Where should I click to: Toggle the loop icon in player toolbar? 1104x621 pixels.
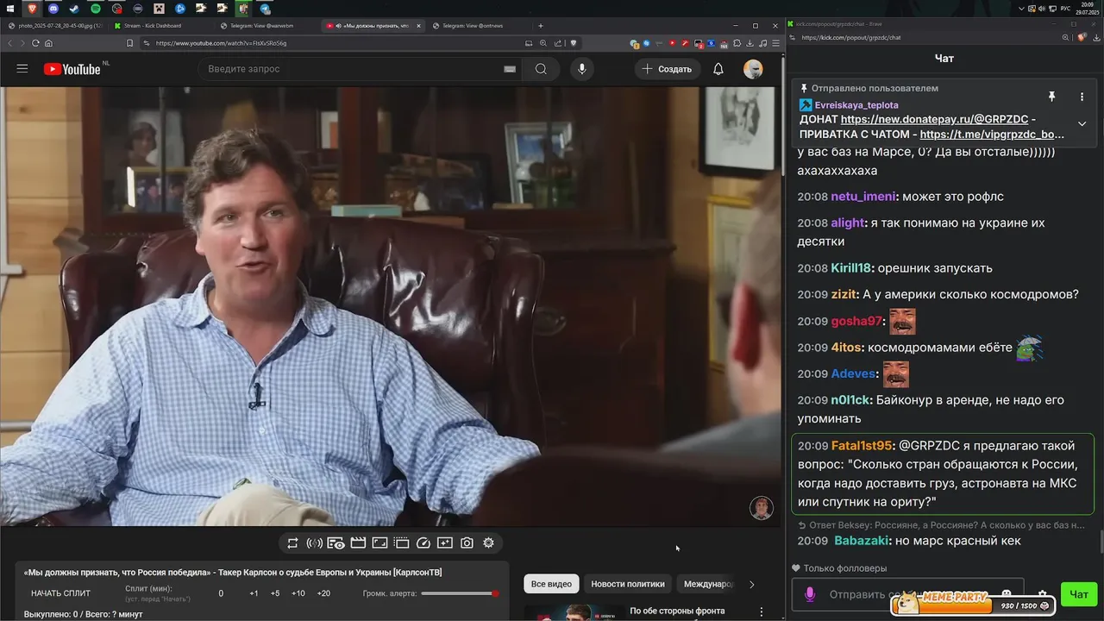tap(292, 543)
